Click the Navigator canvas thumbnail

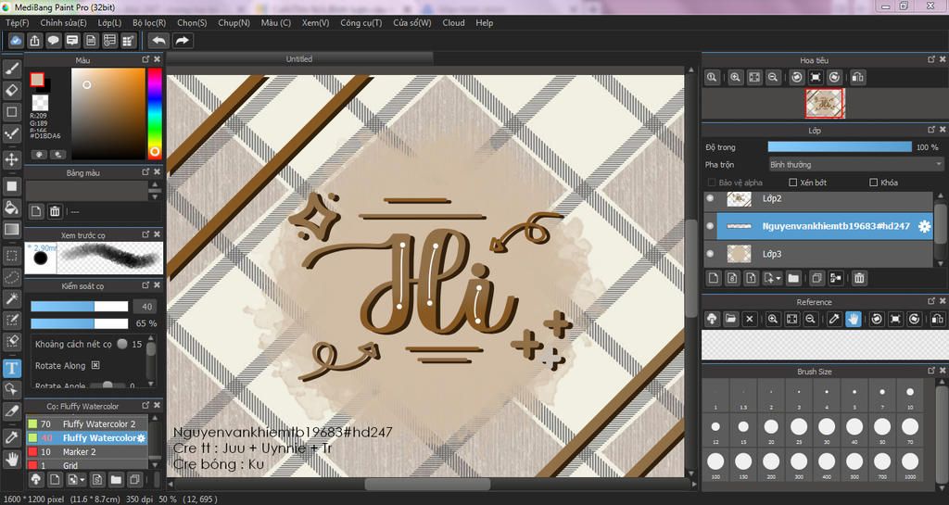tap(824, 104)
